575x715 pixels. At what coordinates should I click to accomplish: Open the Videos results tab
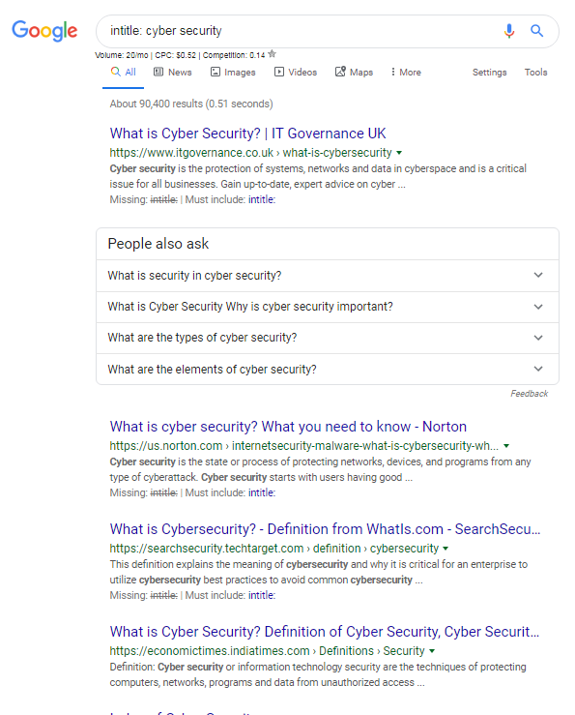click(296, 72)
